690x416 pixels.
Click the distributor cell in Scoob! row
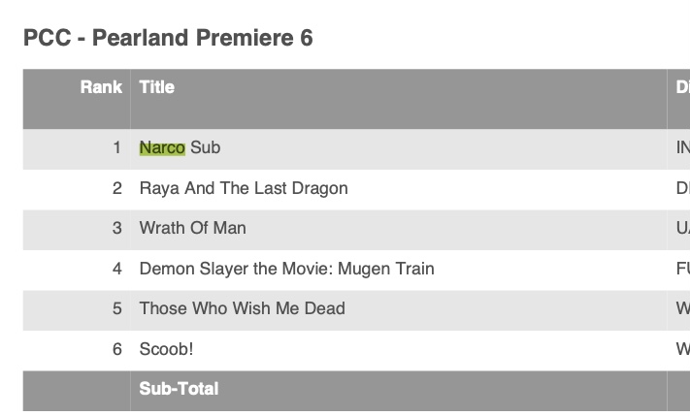pos(682,349)
